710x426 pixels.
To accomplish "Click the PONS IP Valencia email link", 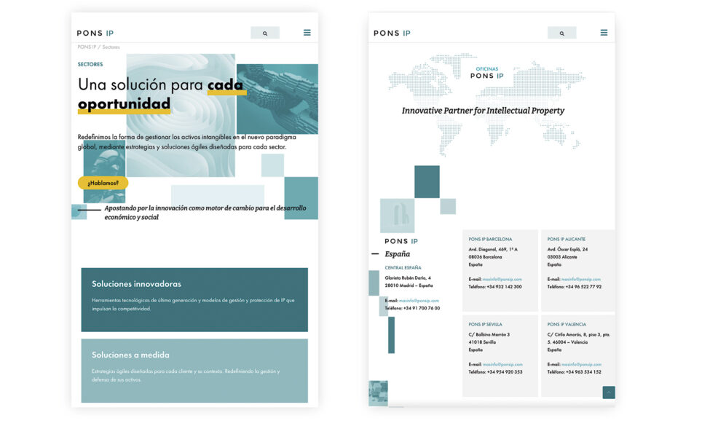I will (580, 364).
